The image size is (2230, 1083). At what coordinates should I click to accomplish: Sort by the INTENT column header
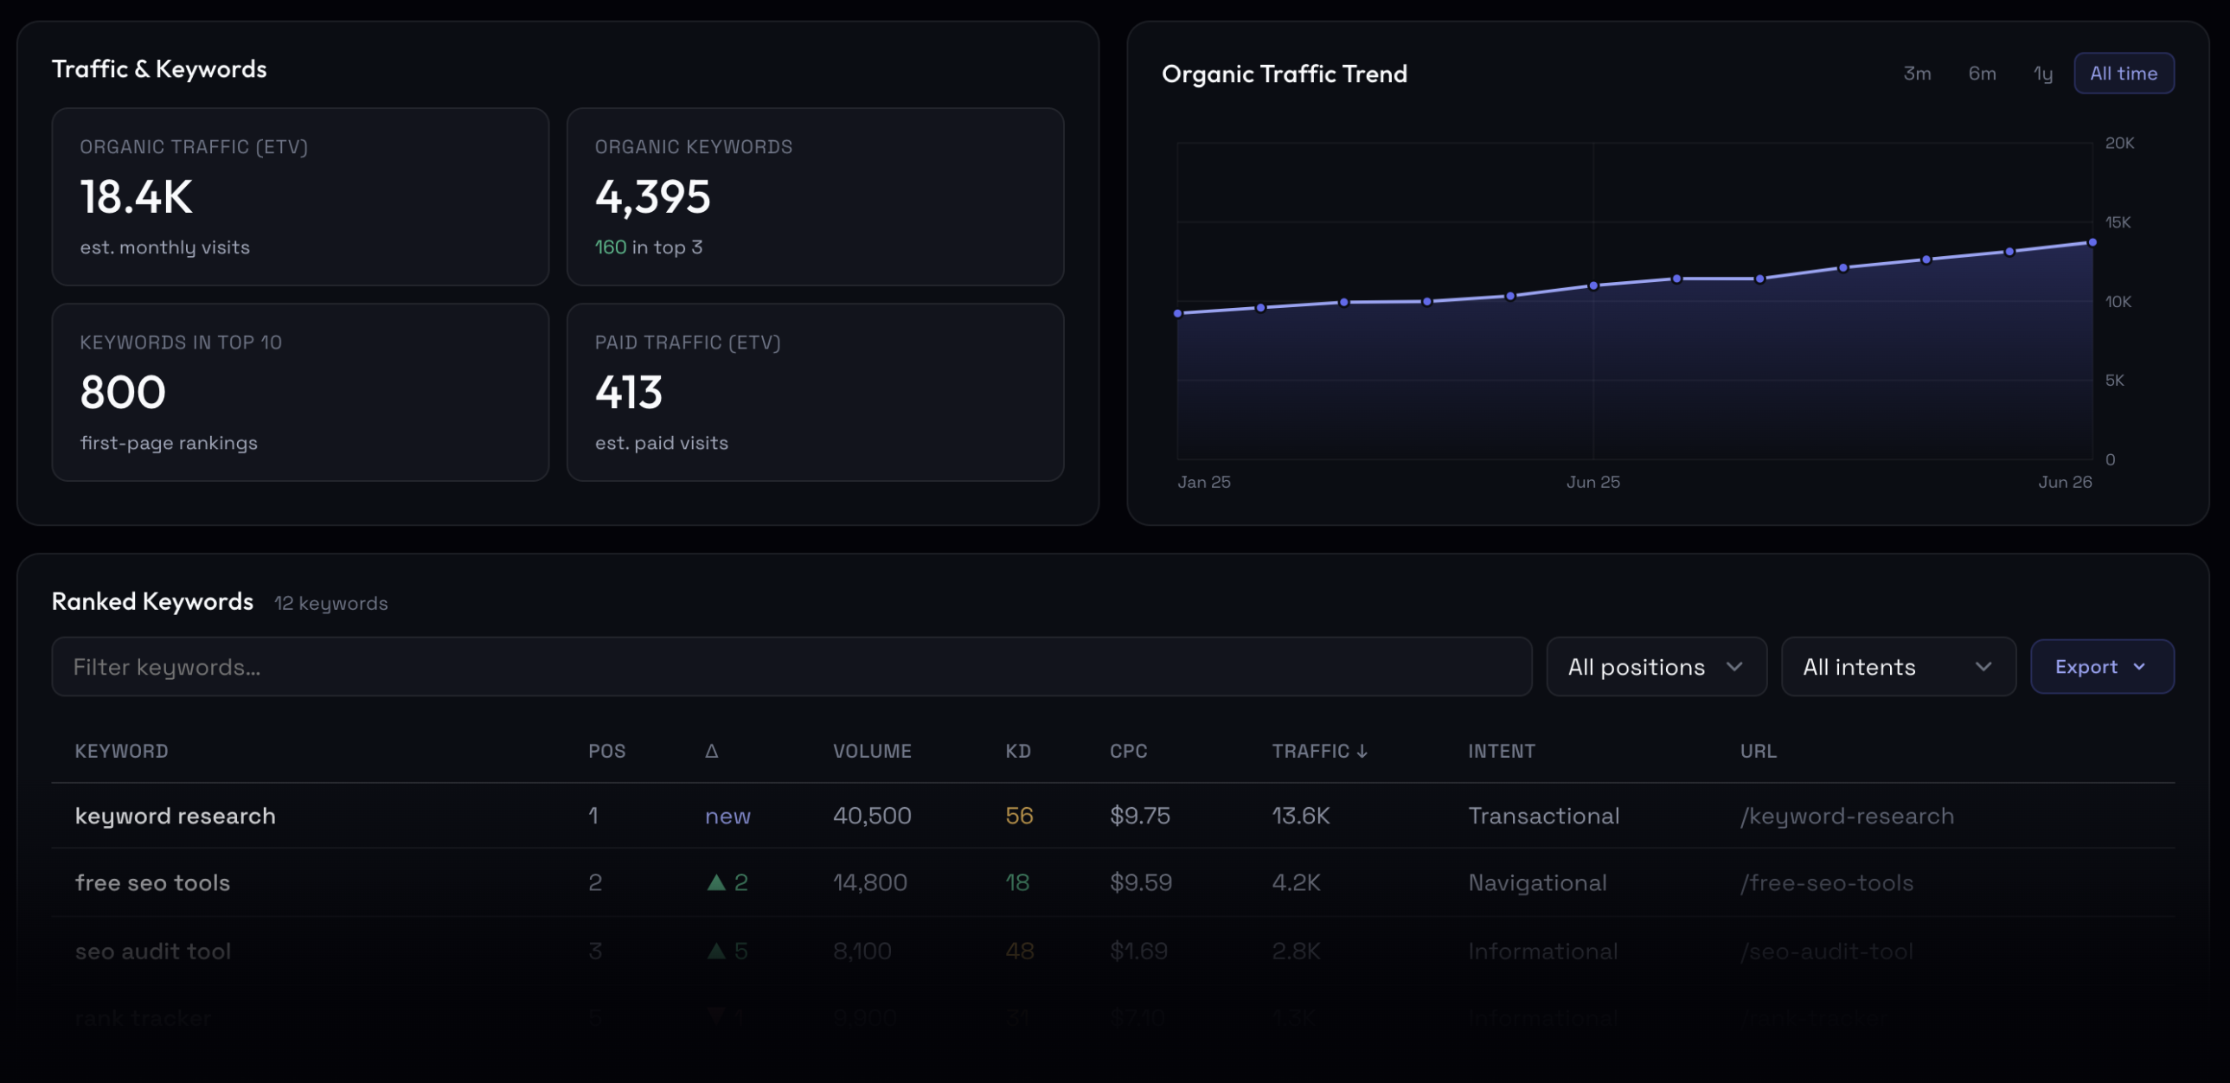[x=1501, y=751]
